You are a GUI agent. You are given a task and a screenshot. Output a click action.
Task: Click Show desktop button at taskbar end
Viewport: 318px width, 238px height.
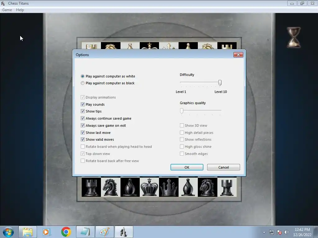[316, 232]
